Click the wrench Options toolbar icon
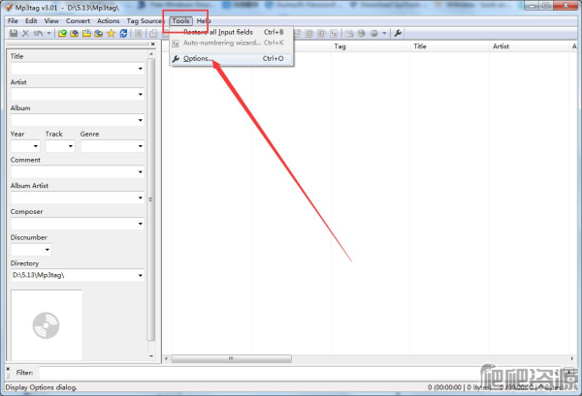Screen dimensions: 582x396 398,33
